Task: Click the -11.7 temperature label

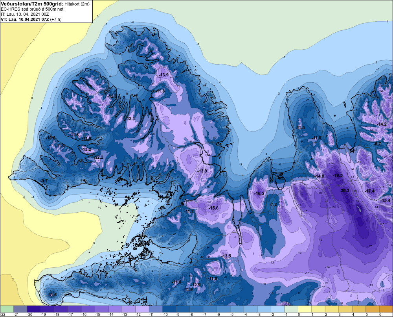Action: (x=189, y=211)
